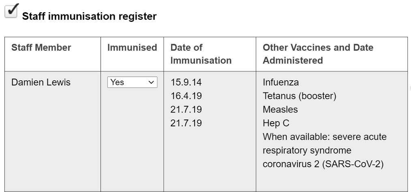This screenshot has width=411, height=192.
Task: Open the Immunised Yes dropdown
Action: 132,82
